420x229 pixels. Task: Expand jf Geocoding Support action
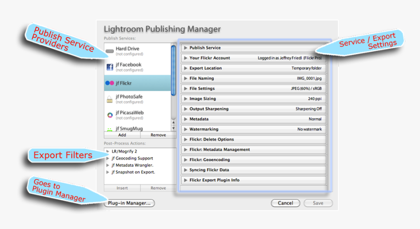coord(107,158)
